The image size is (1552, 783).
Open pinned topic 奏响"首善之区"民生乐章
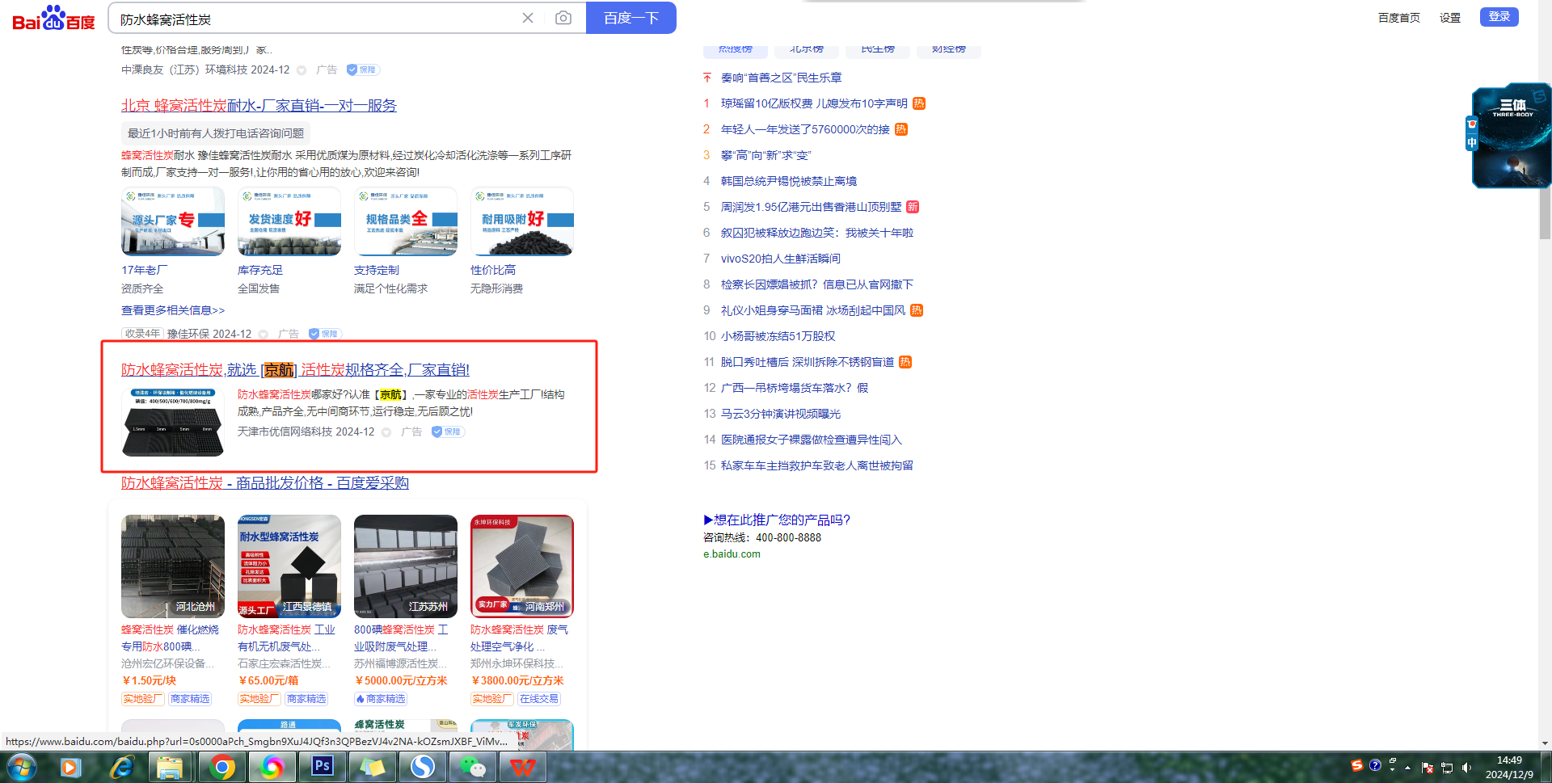(782, 78)
